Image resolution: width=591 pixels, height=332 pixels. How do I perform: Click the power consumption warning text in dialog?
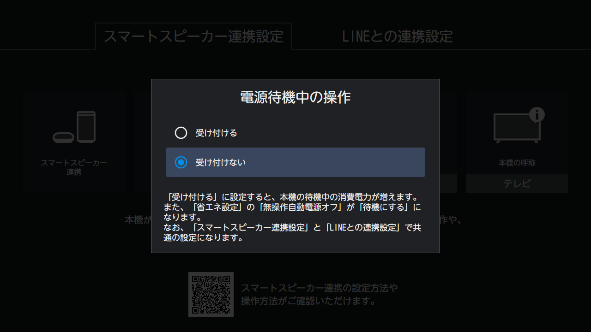tap(293, 198)
